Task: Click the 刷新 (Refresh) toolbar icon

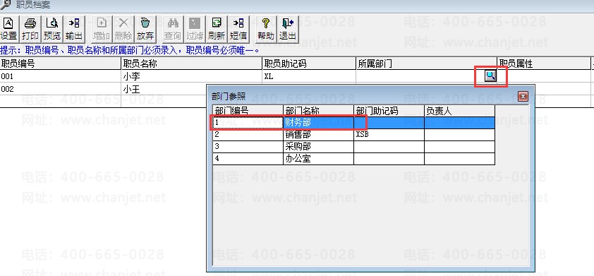Action: pos(217,29)
